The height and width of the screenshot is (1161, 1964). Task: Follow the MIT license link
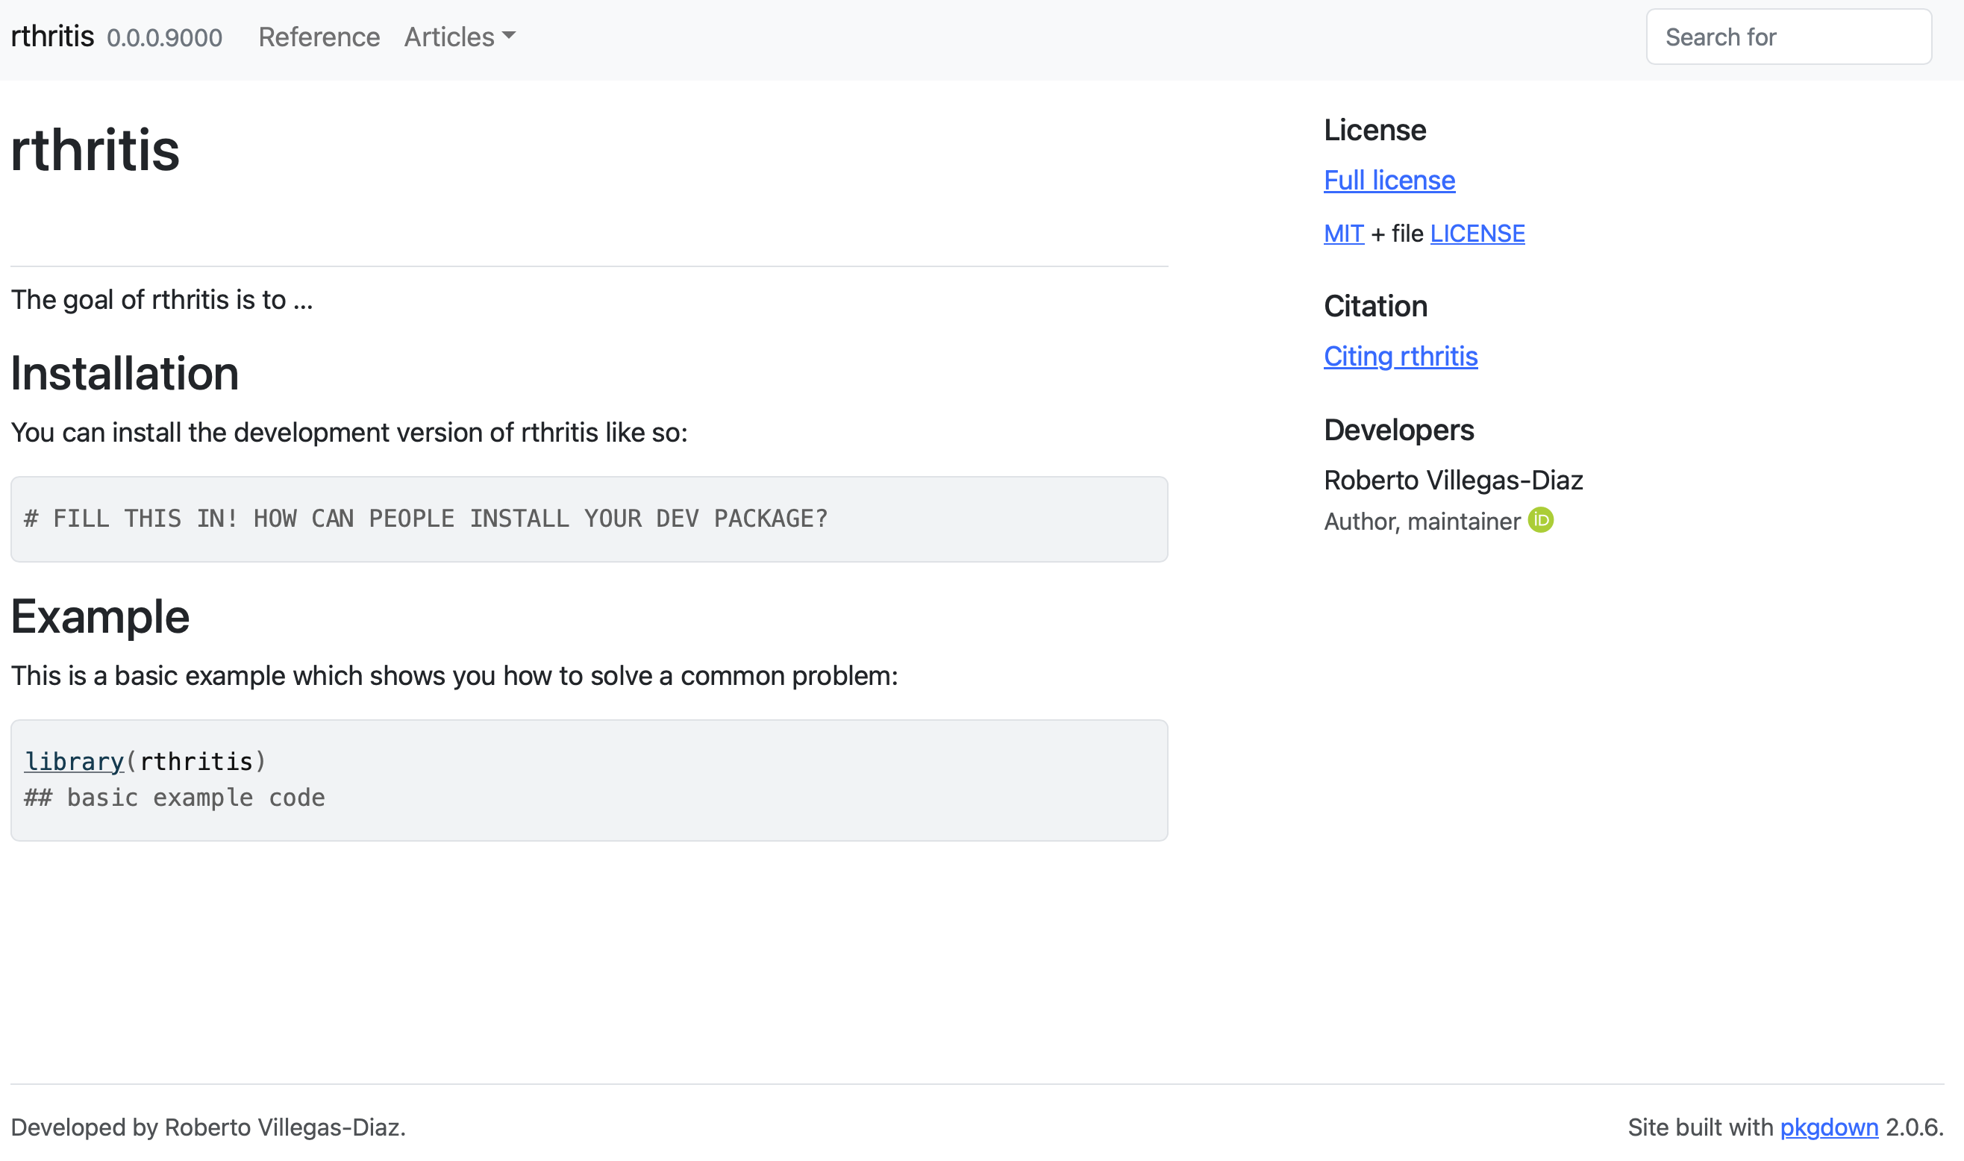click(x=1343, y=233)
